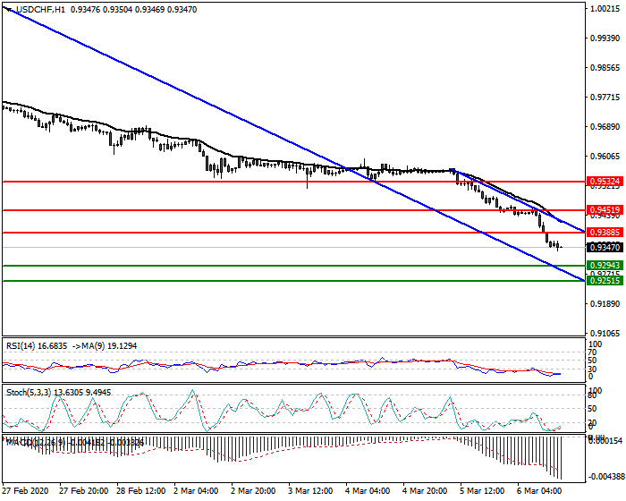The width and height of the screenshot is (626, 501).
Task: Click the 4 Mar 20:00 time label
Action: click(x=425, y=490)
